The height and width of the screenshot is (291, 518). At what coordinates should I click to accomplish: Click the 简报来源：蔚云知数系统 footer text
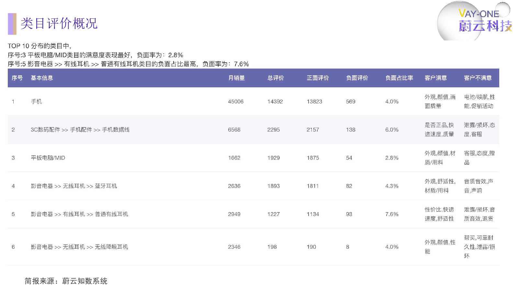pyautogui.click(x=66, y=281)
